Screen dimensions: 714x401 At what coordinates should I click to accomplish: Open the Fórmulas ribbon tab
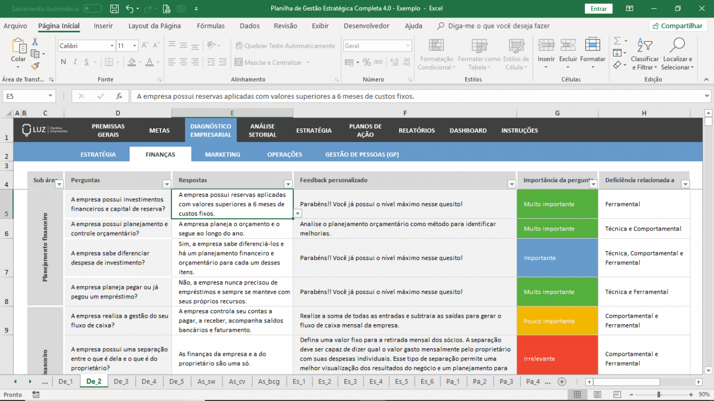click(211, 26)
